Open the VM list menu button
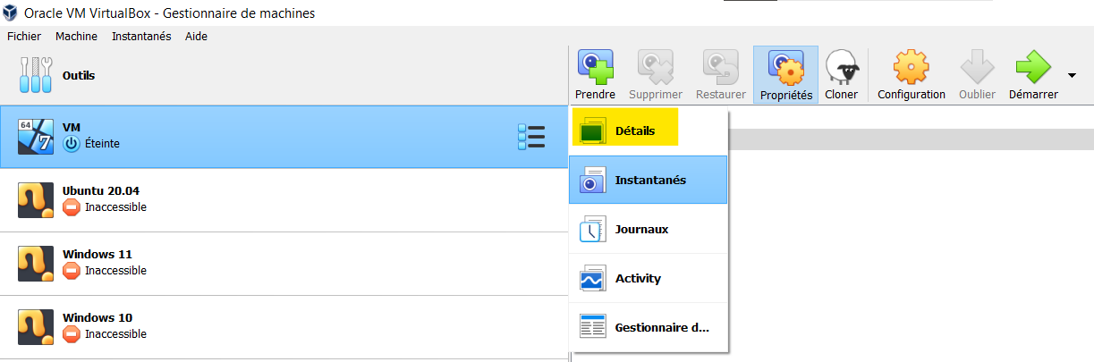This screenshot has width=1094, height=362. [531, 137]
